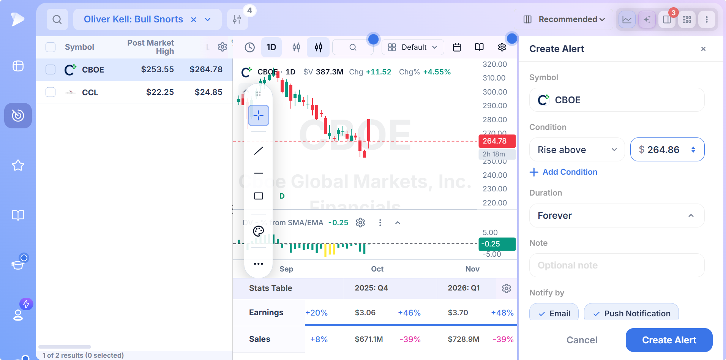This screenshot has width=726, height=360.
Task: Check the CBOE row checkbox
Action: (x=51, y=69)
